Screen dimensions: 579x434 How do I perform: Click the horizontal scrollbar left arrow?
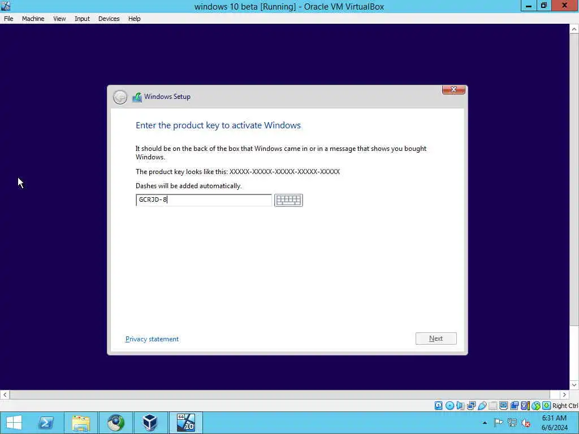(x=5, y=394)
